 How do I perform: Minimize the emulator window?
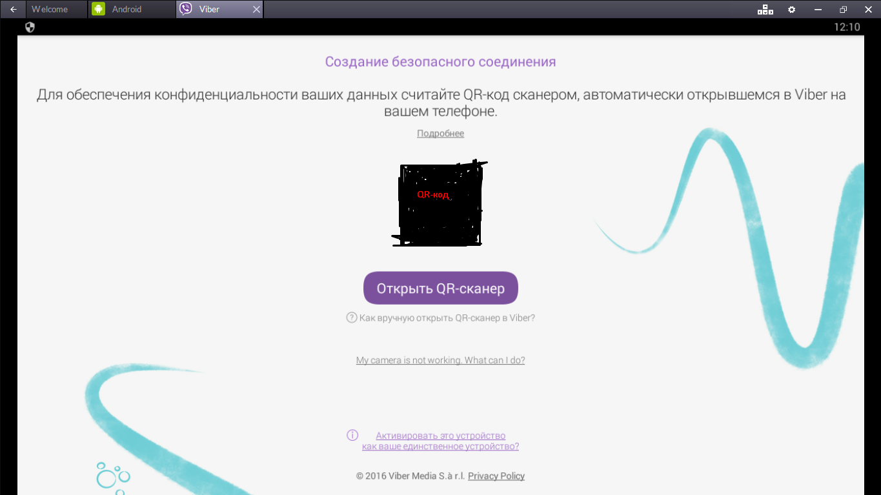[818, 10]
